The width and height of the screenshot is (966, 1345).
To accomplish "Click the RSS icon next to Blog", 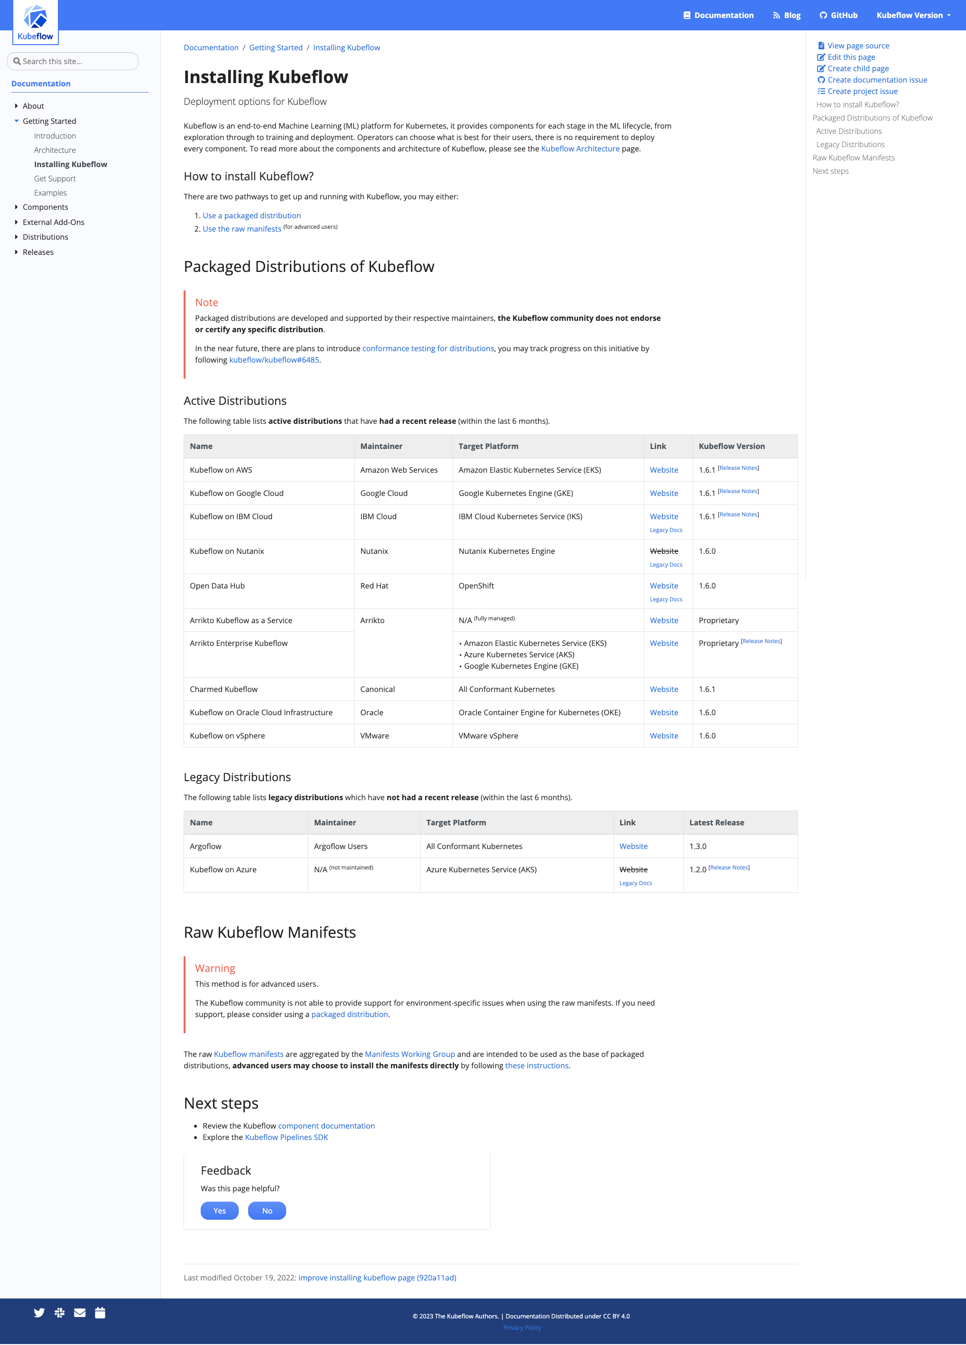I will point(776,15).
